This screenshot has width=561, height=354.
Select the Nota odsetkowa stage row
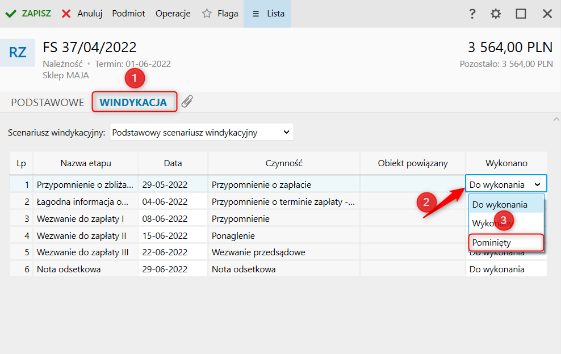[69, 269]
